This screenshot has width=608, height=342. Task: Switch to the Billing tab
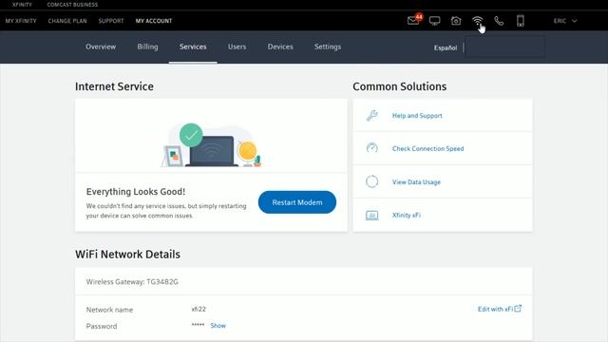coord(147,47)
